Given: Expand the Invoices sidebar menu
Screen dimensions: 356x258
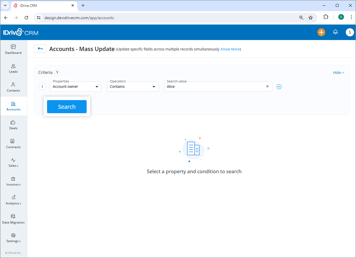Looking at the screenshot, I should coord(13,182).
